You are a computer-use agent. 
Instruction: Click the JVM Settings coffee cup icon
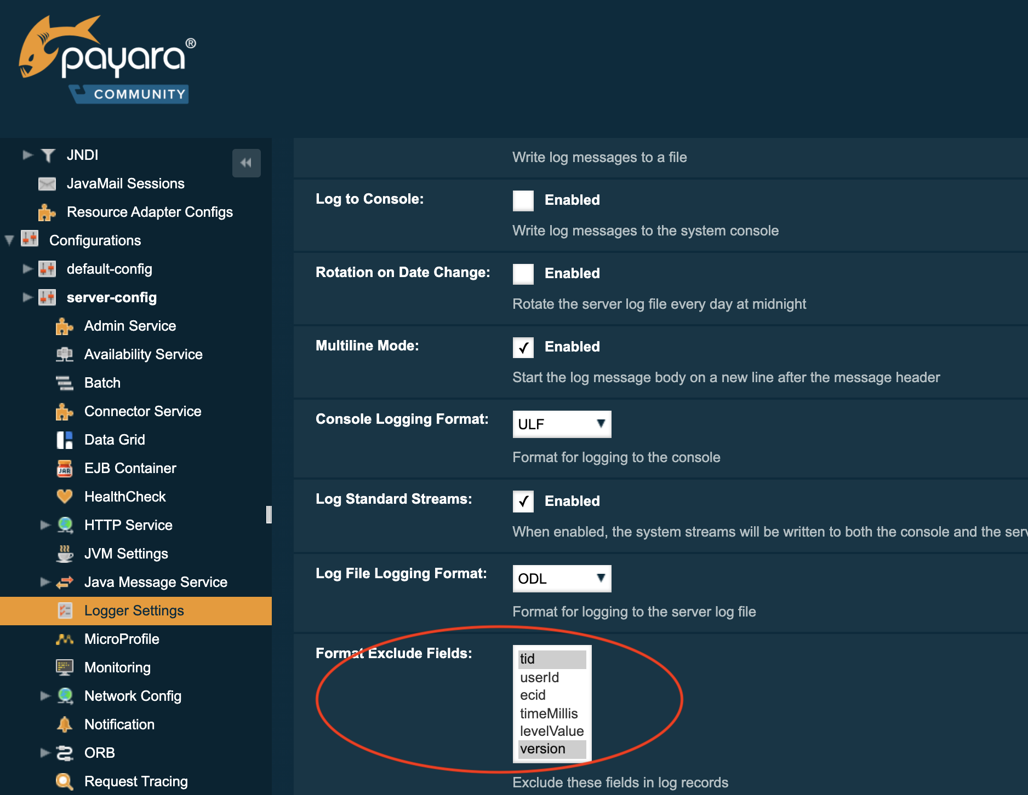click(x=65, y=554)
